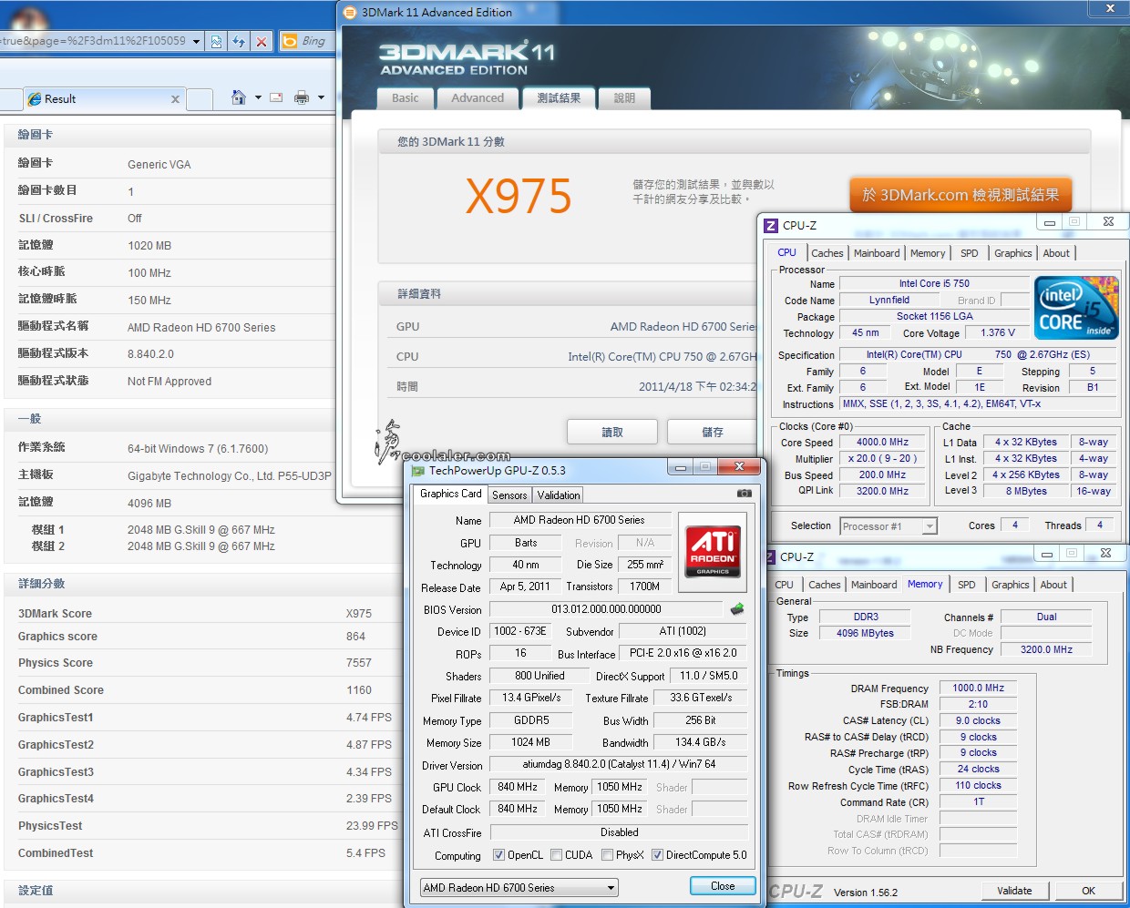This screenshot has width=1130, height=908.
Task: Toggle OpenCL checkbox in GPU-Z
Action: (498, 855)
